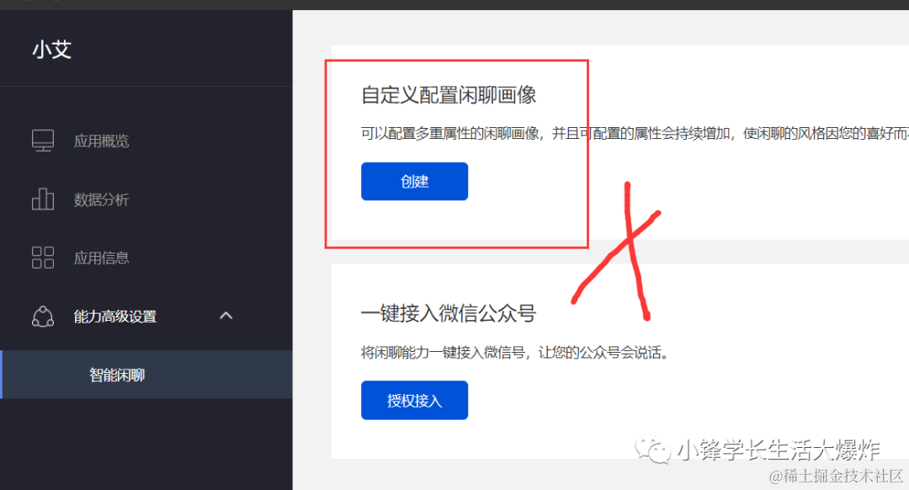The image size is (909, 490).
Task: Collapse the 能力高级设置 chevron arrow
Action: (x=226, y=316)
